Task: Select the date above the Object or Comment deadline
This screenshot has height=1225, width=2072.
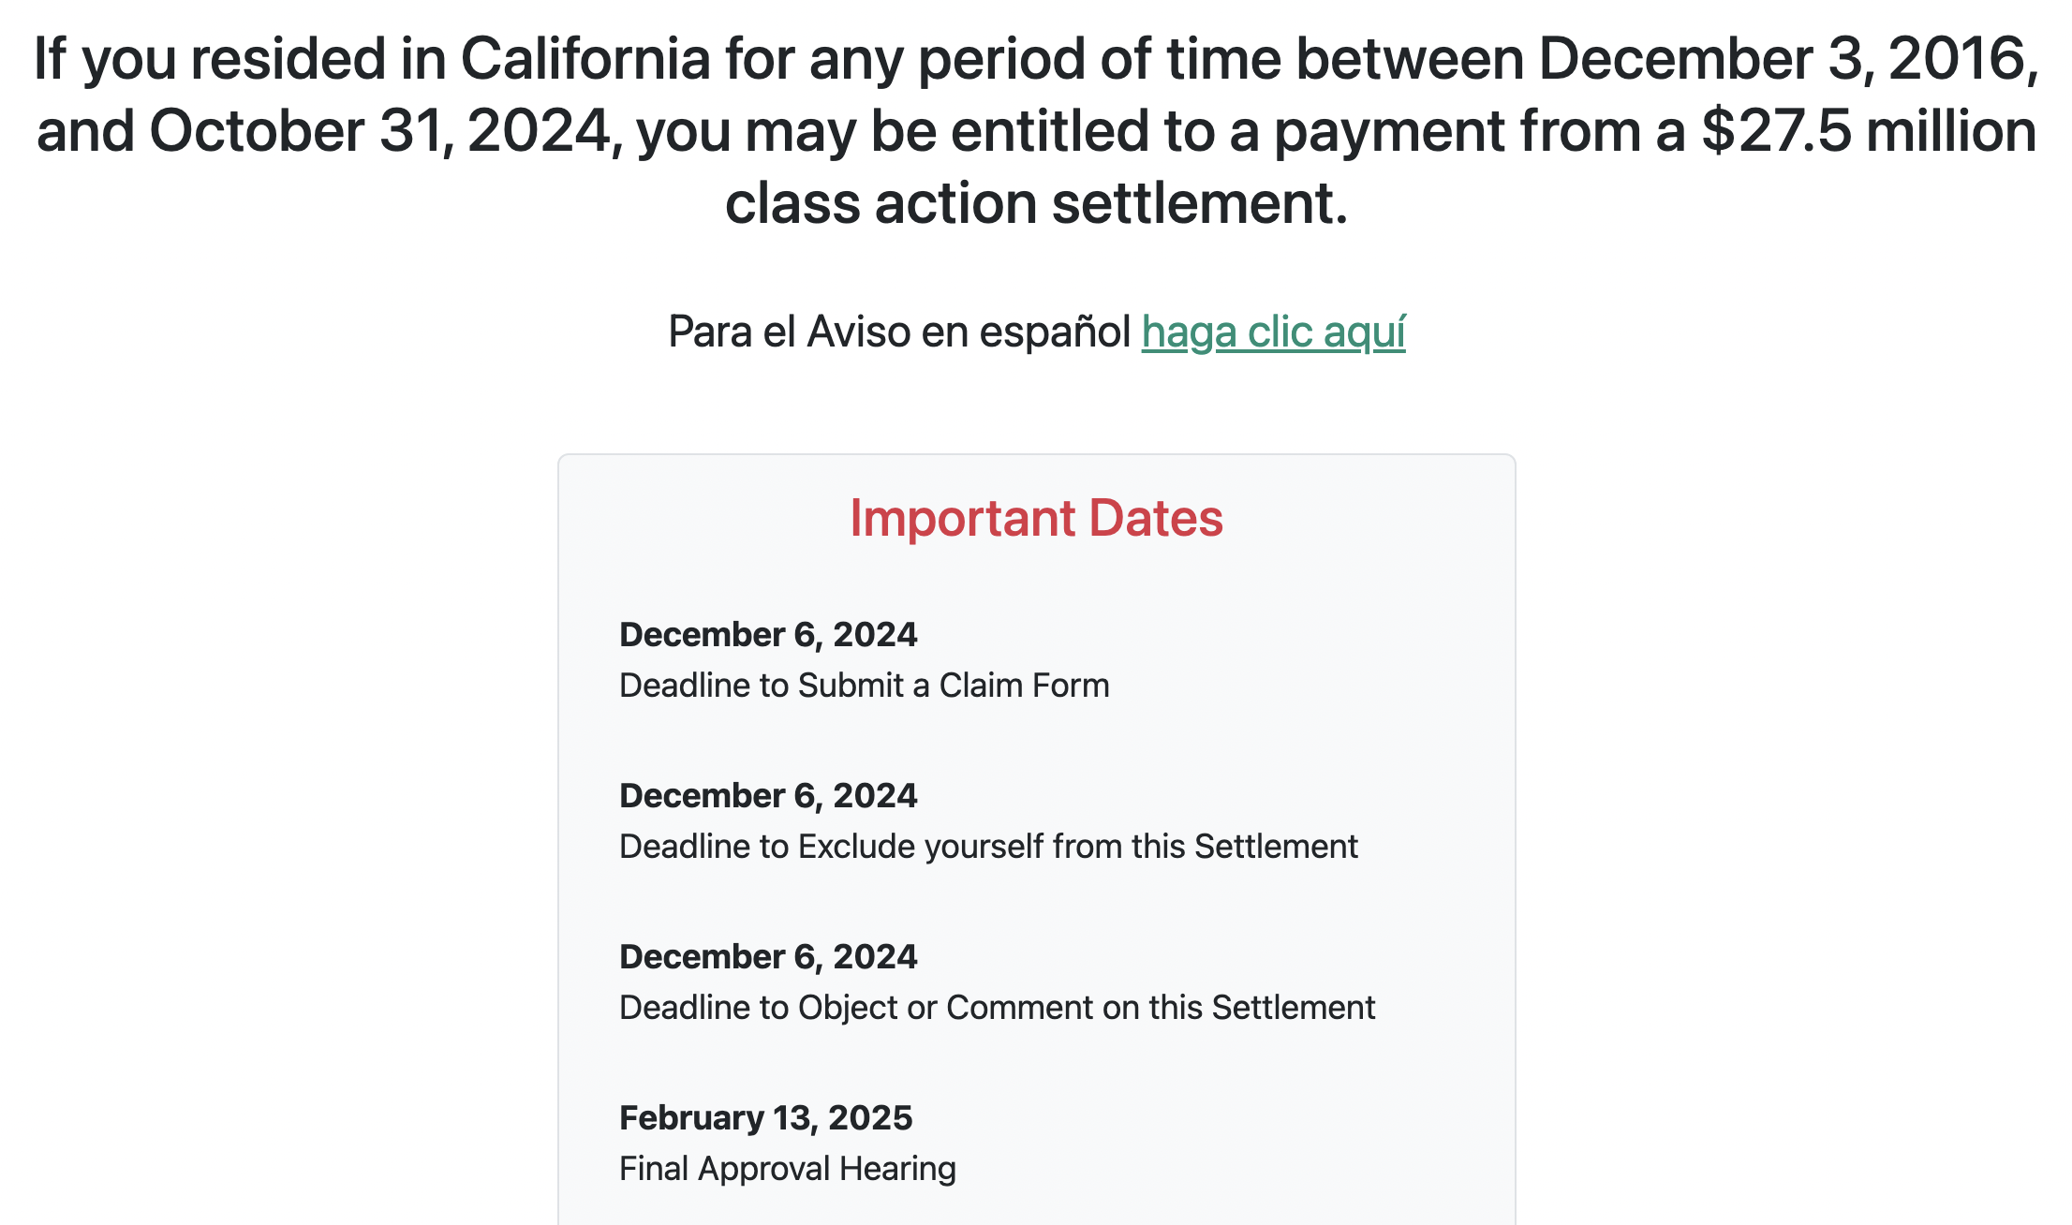Action: point(768,957)
